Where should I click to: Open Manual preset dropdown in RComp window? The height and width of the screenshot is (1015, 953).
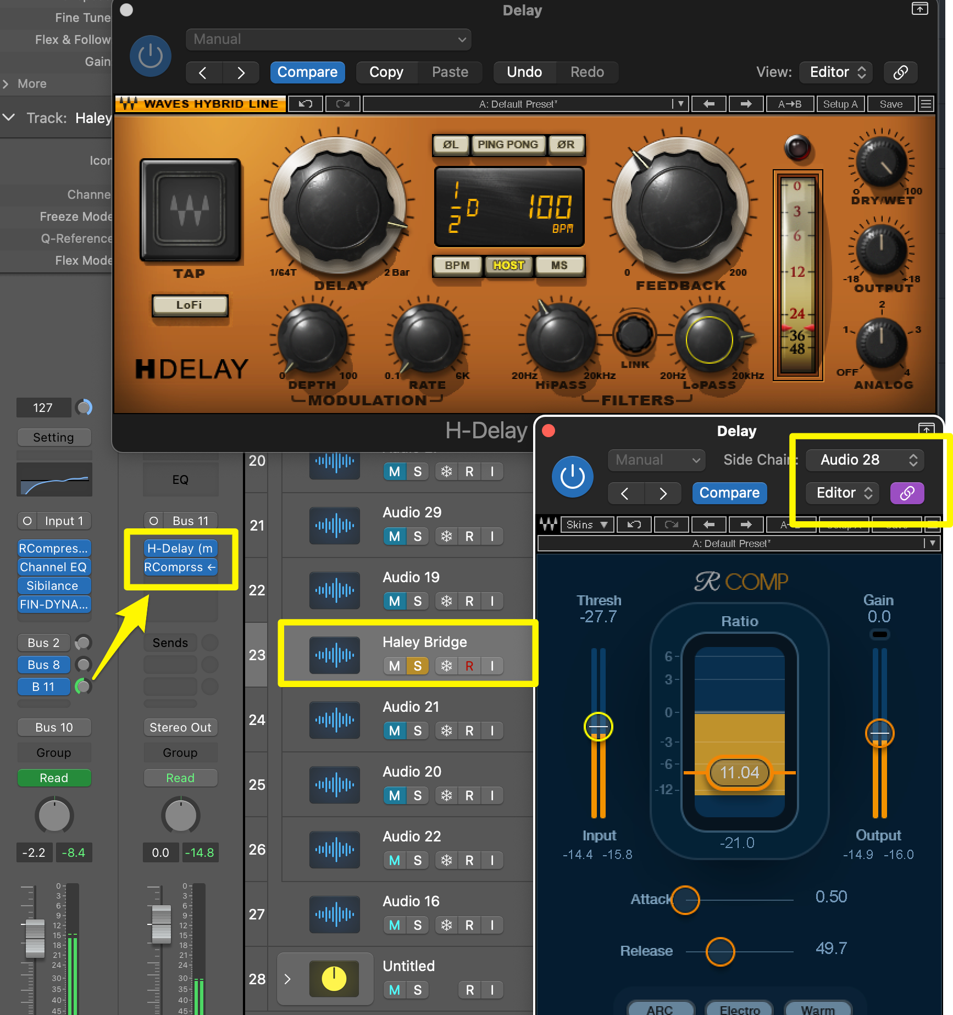(656, 460)
